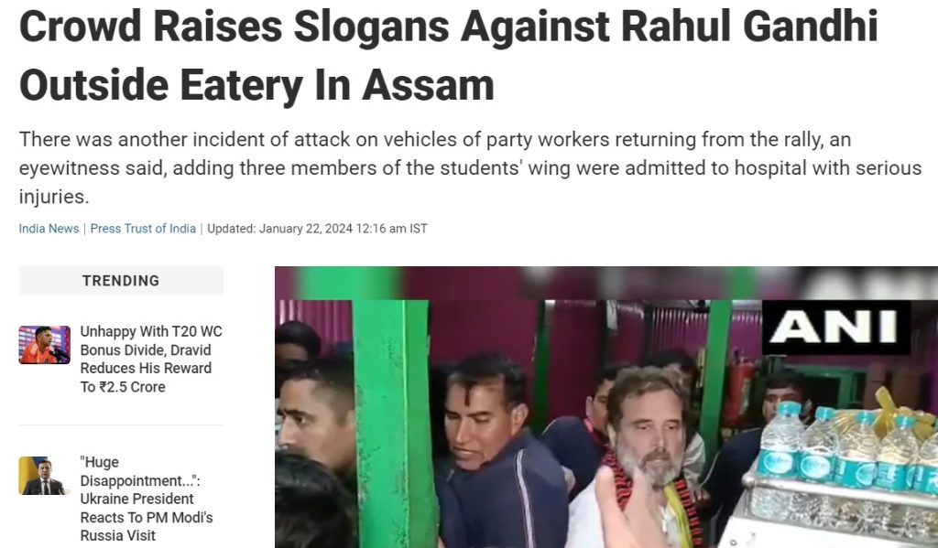Open the Dravid T20 WC bonus trending story

pyautogui.click(x=151, y=360)
